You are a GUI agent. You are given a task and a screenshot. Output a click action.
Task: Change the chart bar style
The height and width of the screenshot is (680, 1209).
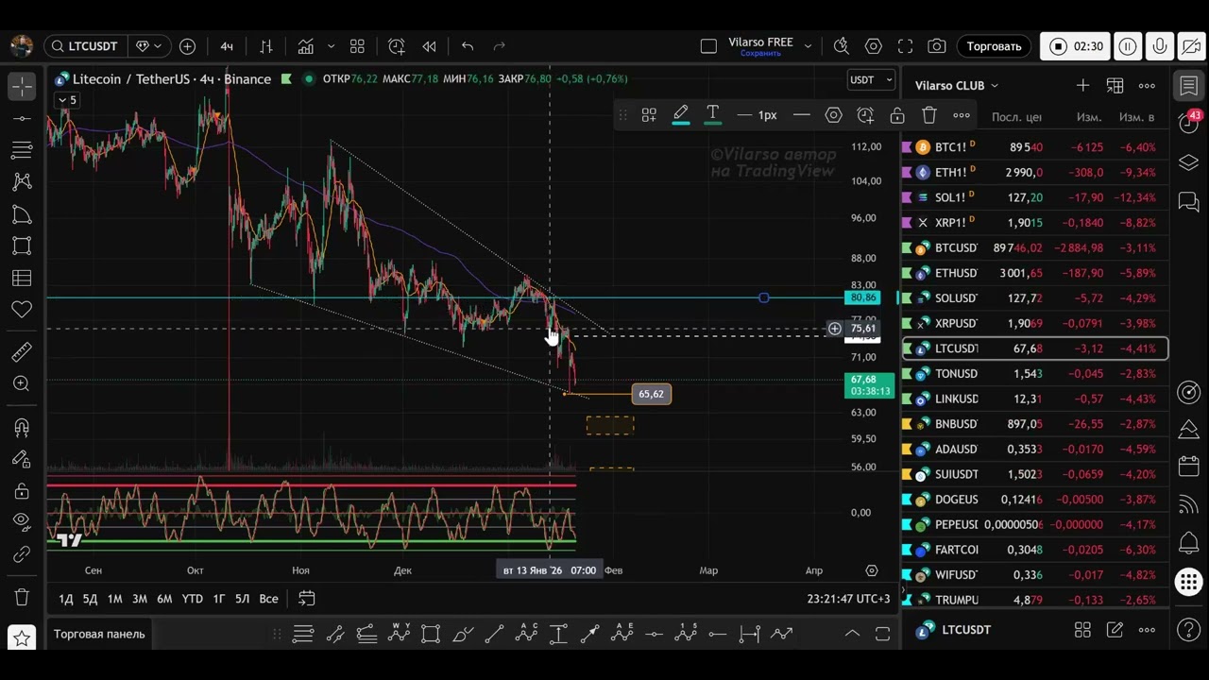tap(266, 46)
